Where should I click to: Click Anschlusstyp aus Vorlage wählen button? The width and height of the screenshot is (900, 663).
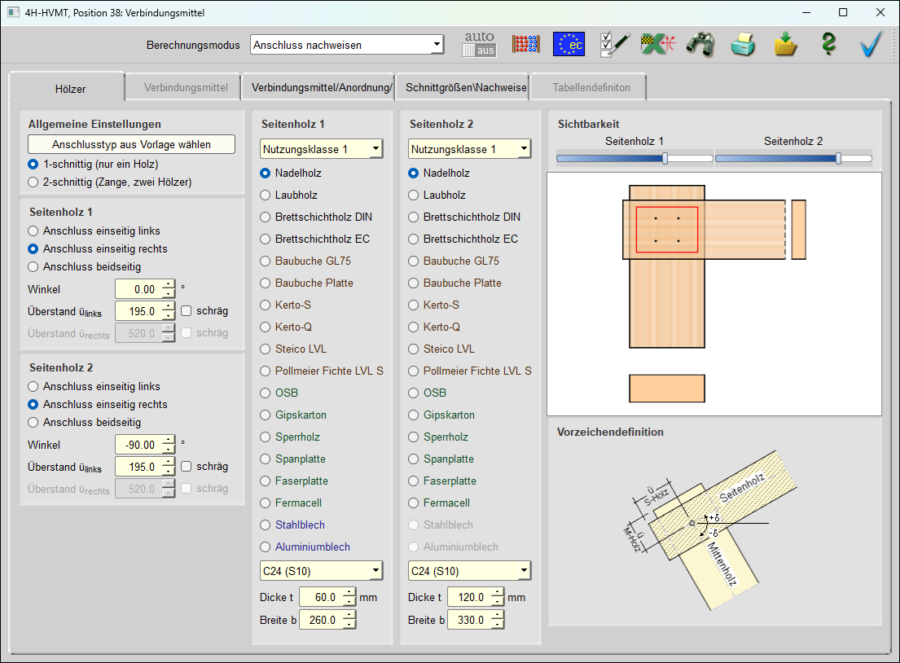[x=131, y=144]
